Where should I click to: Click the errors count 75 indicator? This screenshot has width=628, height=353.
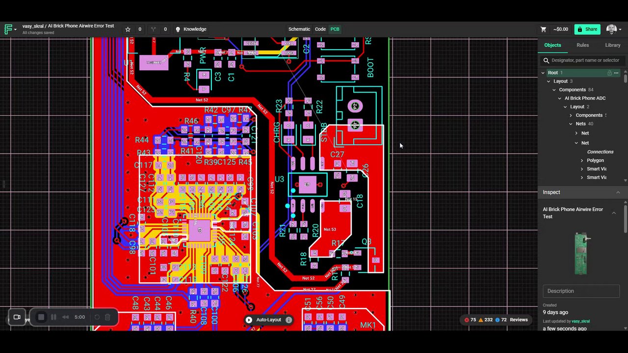[x=470, y=320]
